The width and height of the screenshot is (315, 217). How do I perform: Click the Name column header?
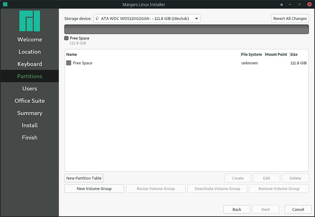tap(153, 54)
